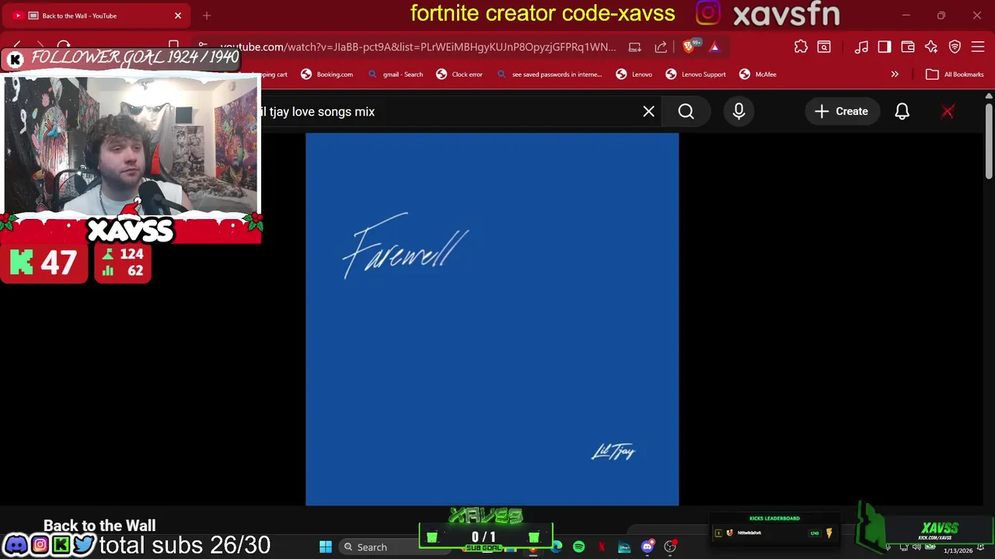Open Brave Leo AI sparkle icon
Viewport: 995px width, 559px height.
click(x=931, y=47)
